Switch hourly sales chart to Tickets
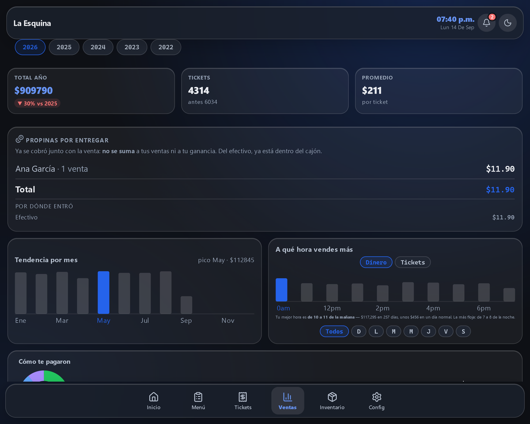 (x=413, y=262)
